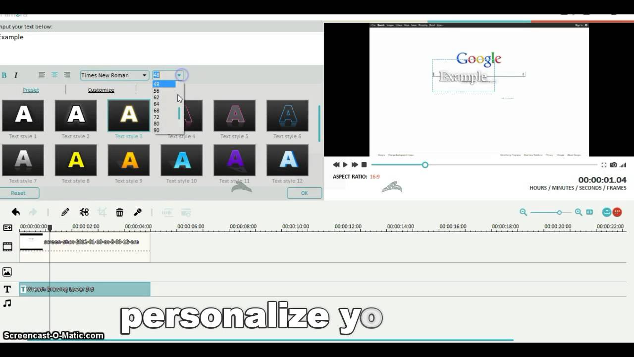Open full screen preview
The height and width of the screenshot is (357, 634).
pos(604,165)
